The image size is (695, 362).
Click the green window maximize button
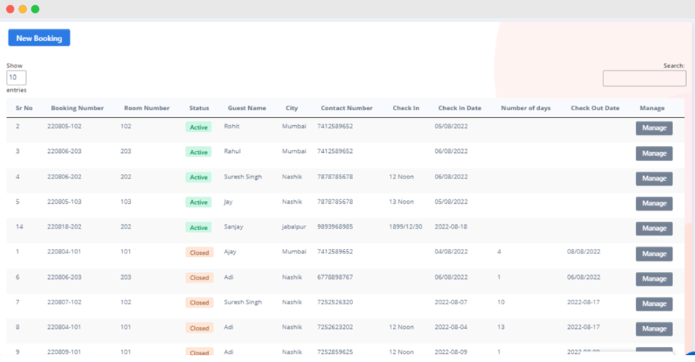pyautogui.click(x=35, y=9)
